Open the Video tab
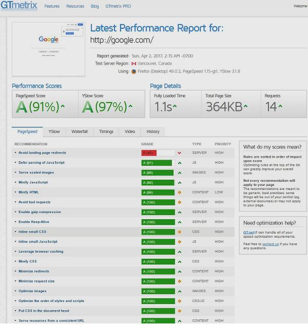 coord(130,132)
